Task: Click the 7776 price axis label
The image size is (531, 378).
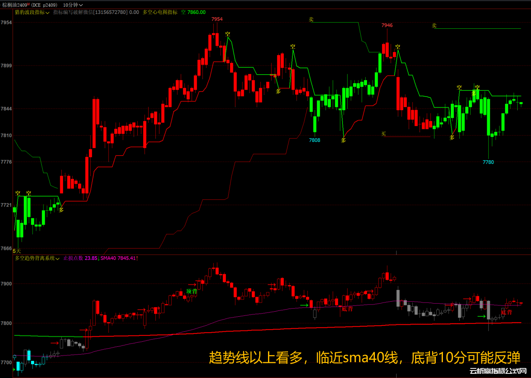Action: point(6,162)
